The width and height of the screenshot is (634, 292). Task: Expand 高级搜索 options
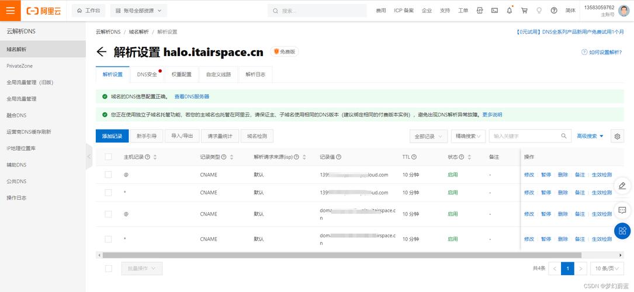[590, 137]
